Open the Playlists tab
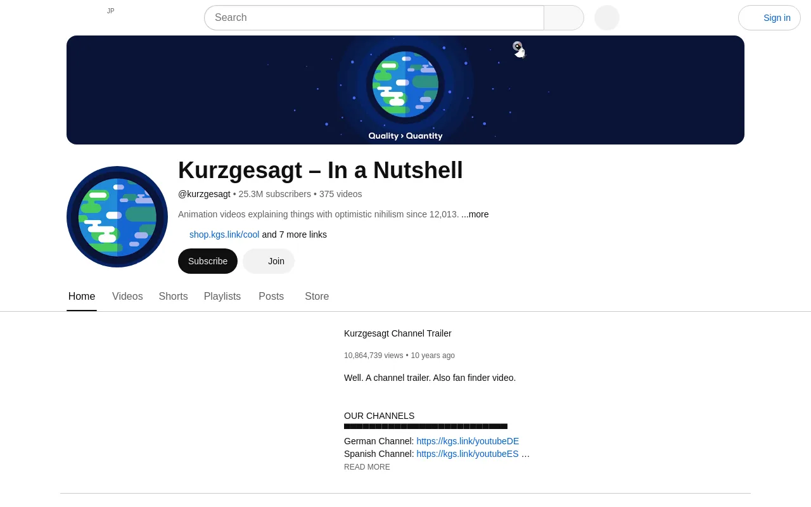The height and width of the screenshot is (507, 811). [222, 297]
